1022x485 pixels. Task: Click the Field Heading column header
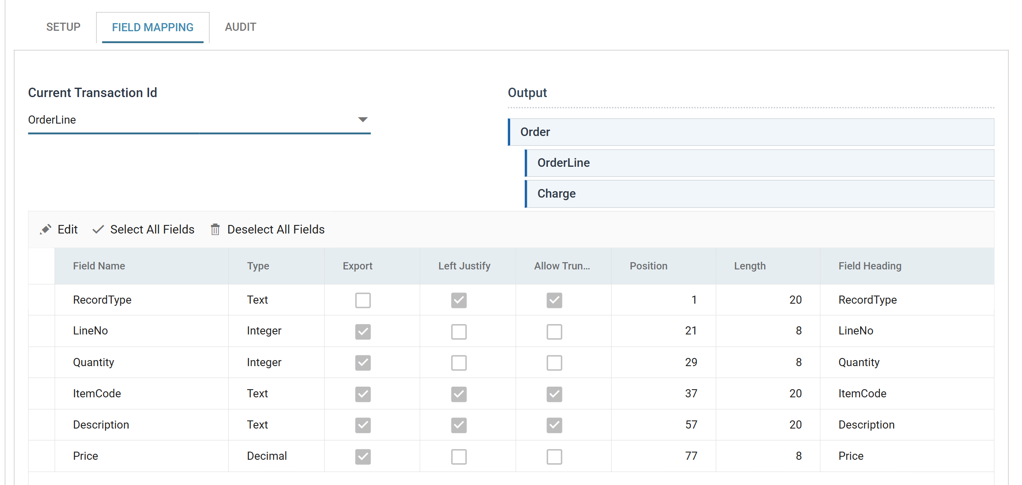click(x=907, y=266)
